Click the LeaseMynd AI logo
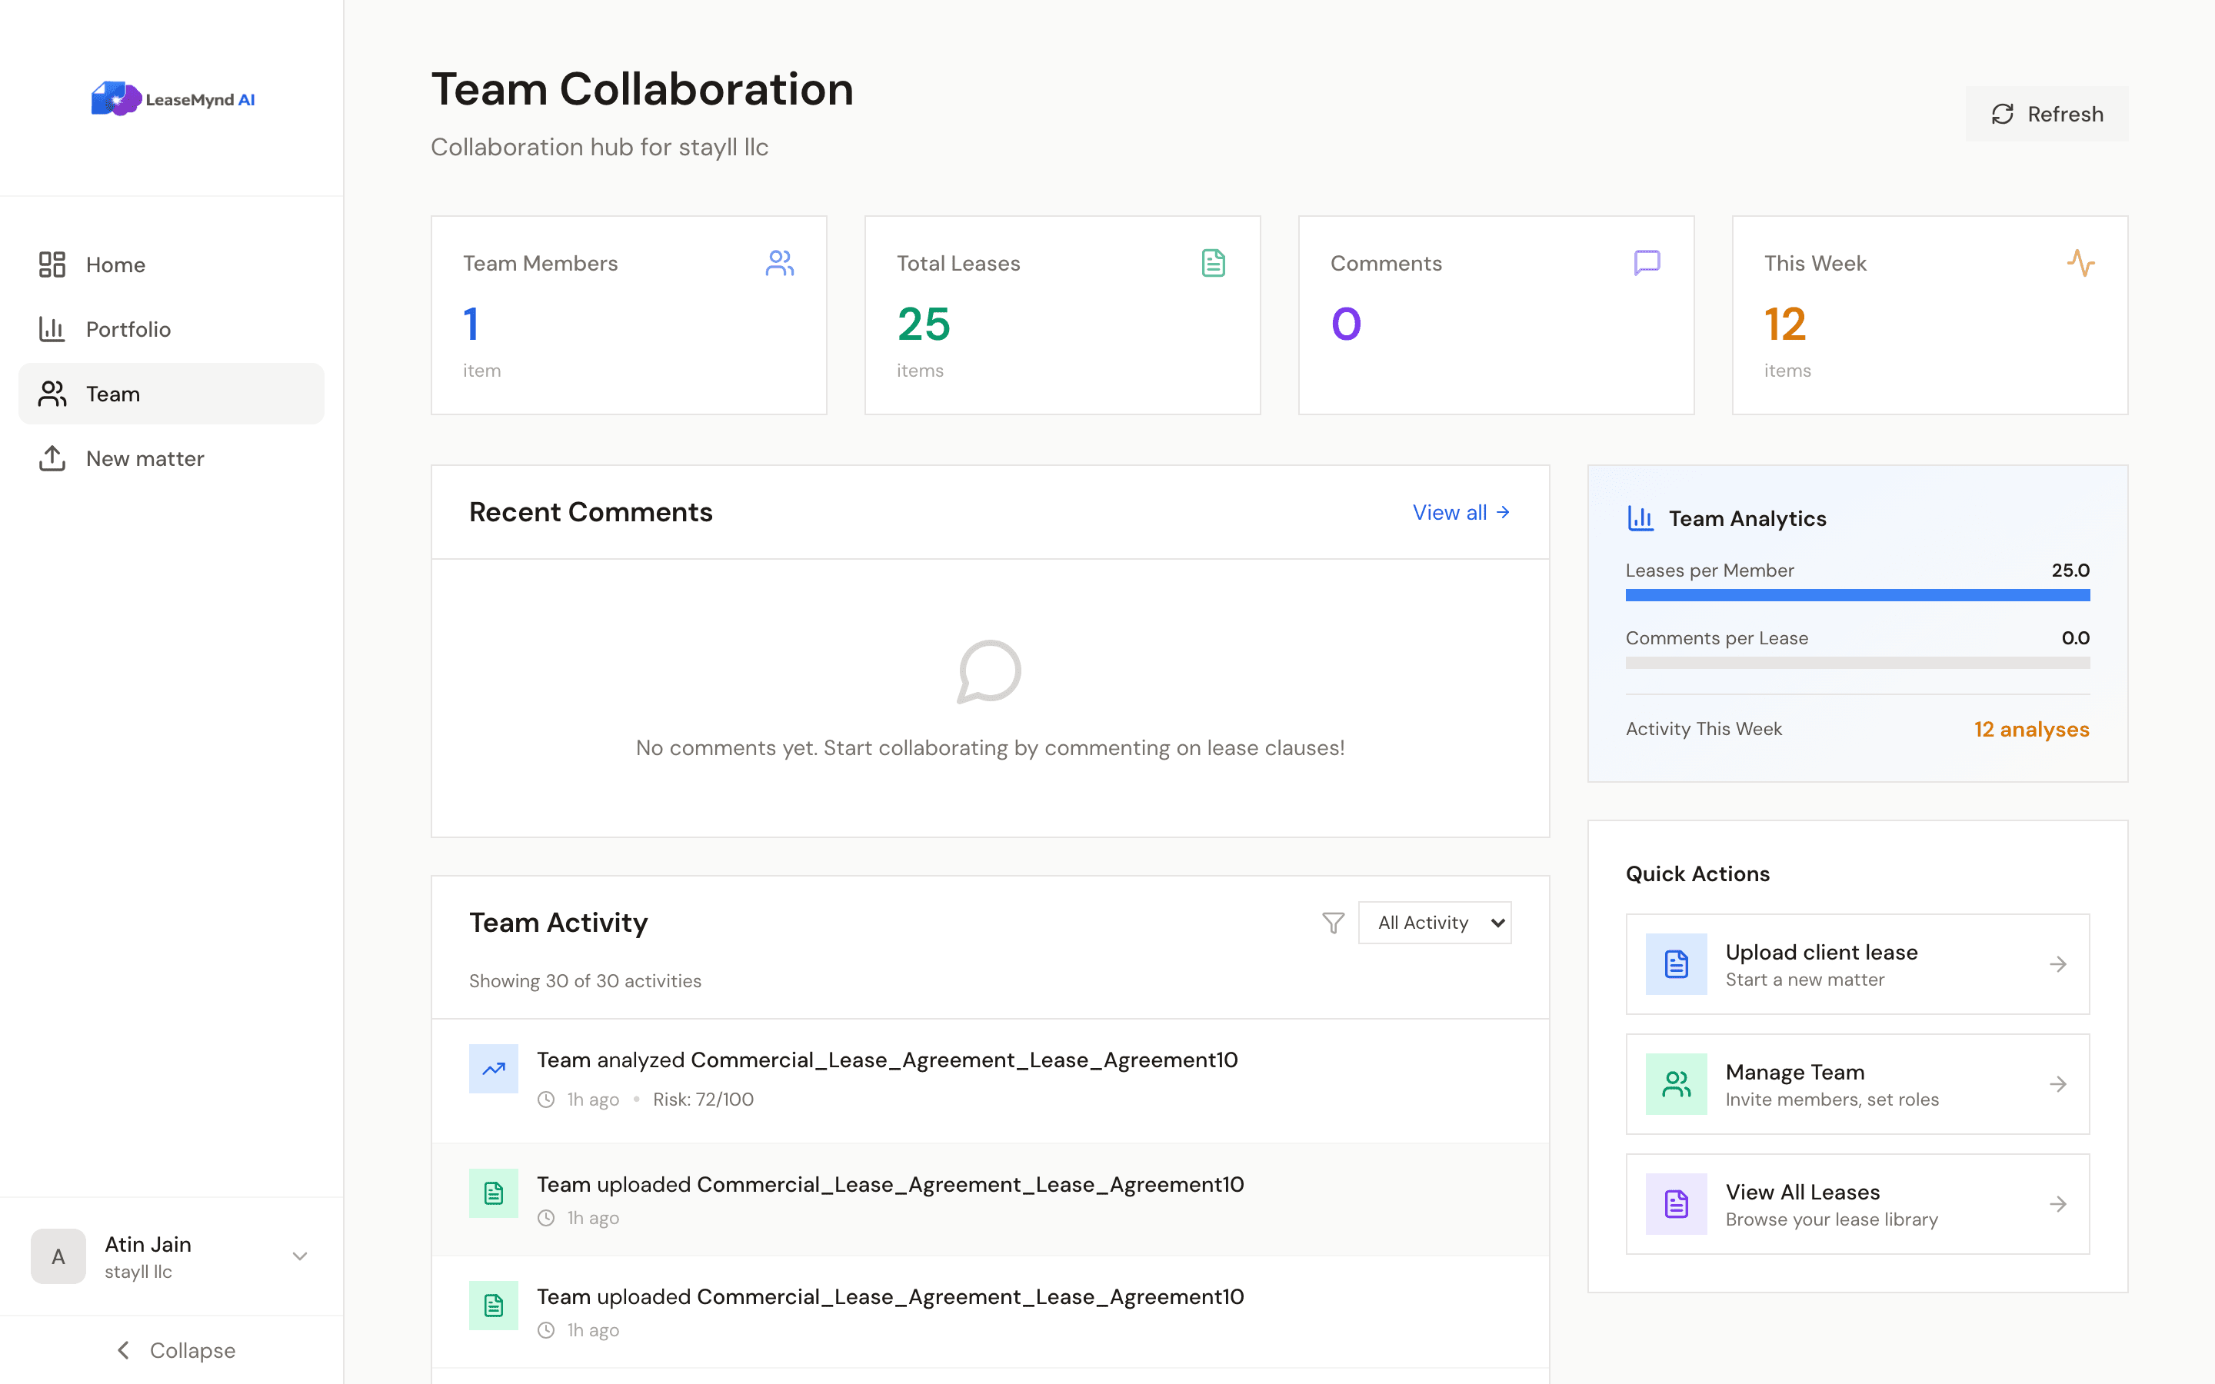Viewport: 2215px width, 1384px height. pos(172,99)
